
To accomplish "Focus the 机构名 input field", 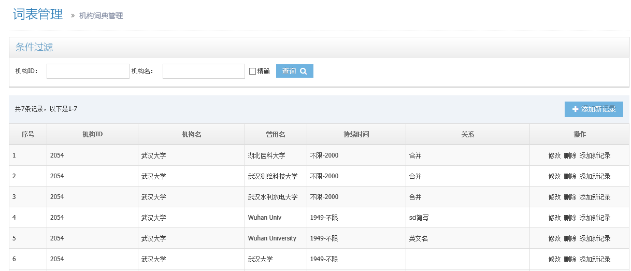I will 204,72.
